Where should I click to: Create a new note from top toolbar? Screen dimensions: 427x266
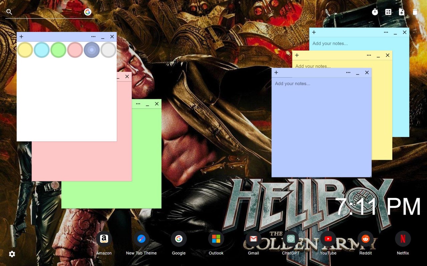click(402, 12)
